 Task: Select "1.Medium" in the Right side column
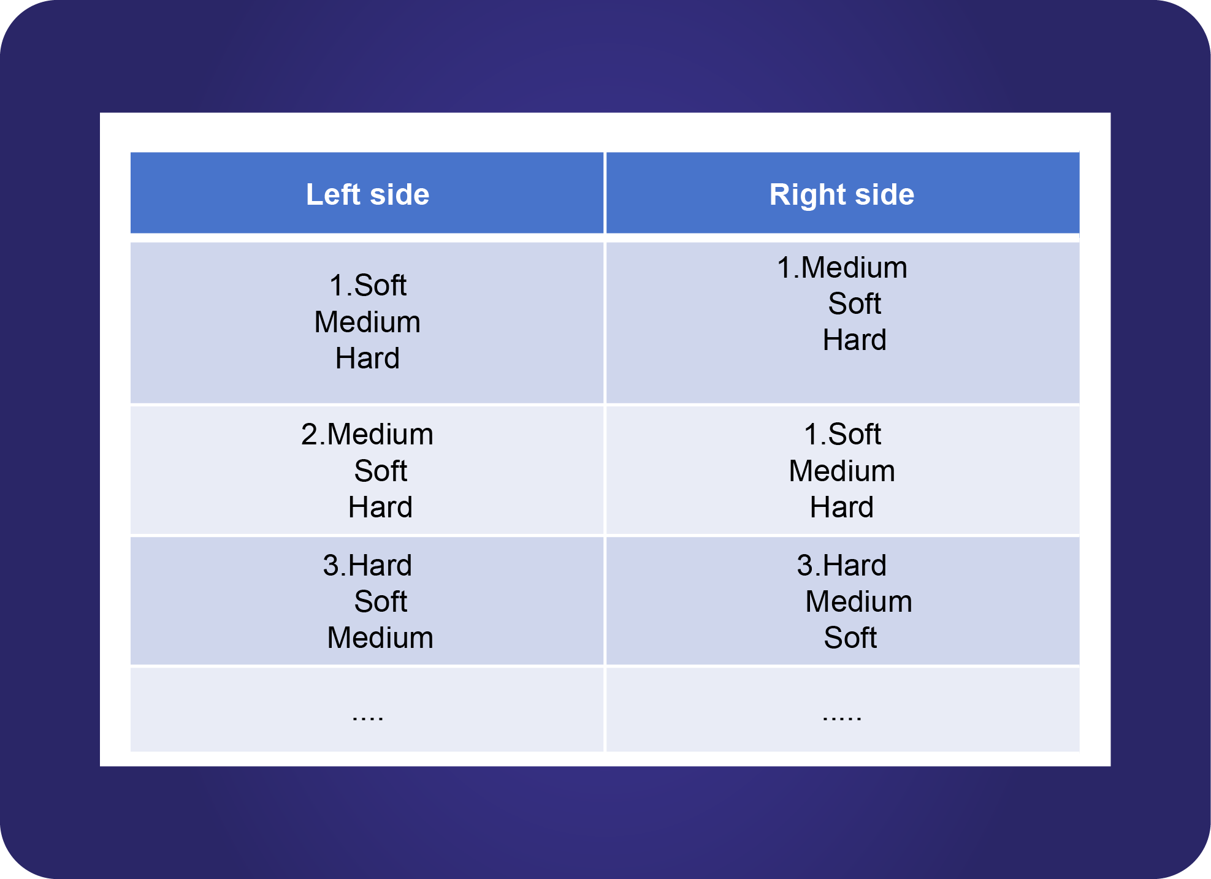842,268
